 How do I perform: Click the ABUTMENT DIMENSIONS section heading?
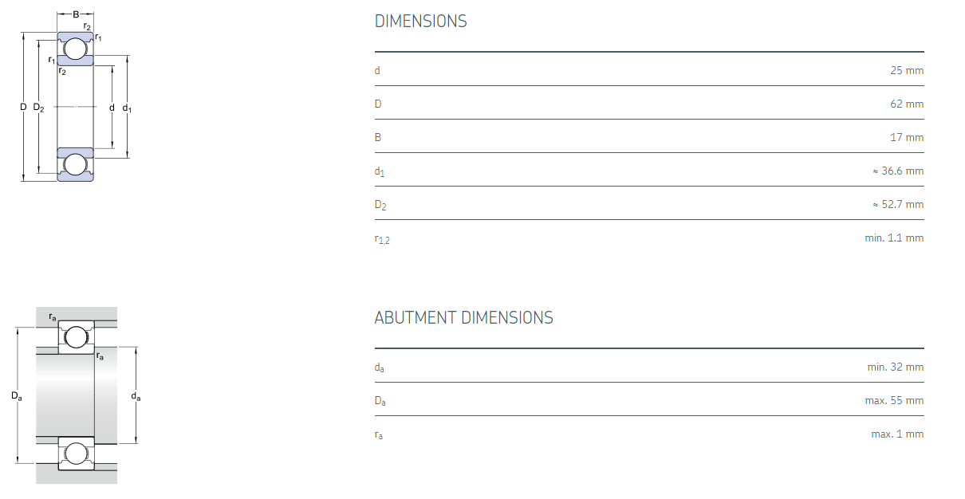tap(463, 318)
